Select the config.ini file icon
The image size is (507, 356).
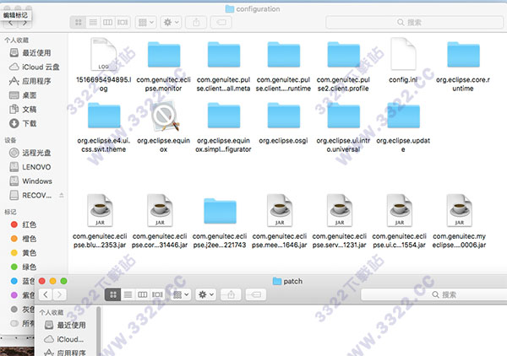coord(403,54)
